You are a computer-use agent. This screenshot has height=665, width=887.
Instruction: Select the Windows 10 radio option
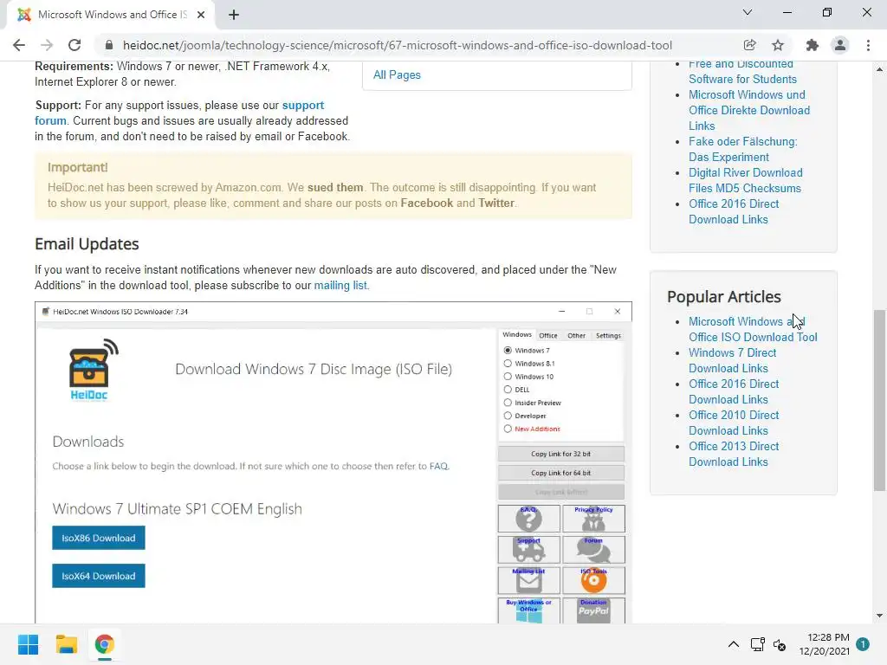508,377
